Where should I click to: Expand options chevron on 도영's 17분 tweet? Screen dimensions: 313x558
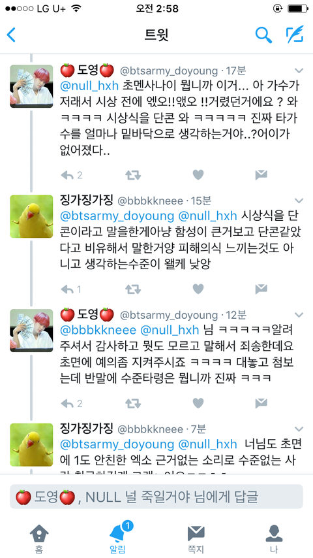(299, 71)
